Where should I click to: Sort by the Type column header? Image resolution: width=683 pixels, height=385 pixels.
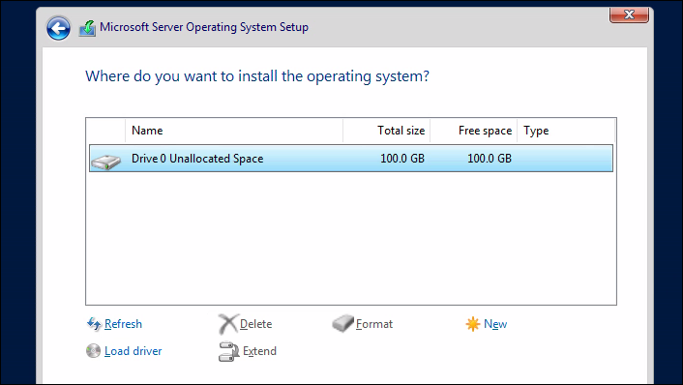566,131
